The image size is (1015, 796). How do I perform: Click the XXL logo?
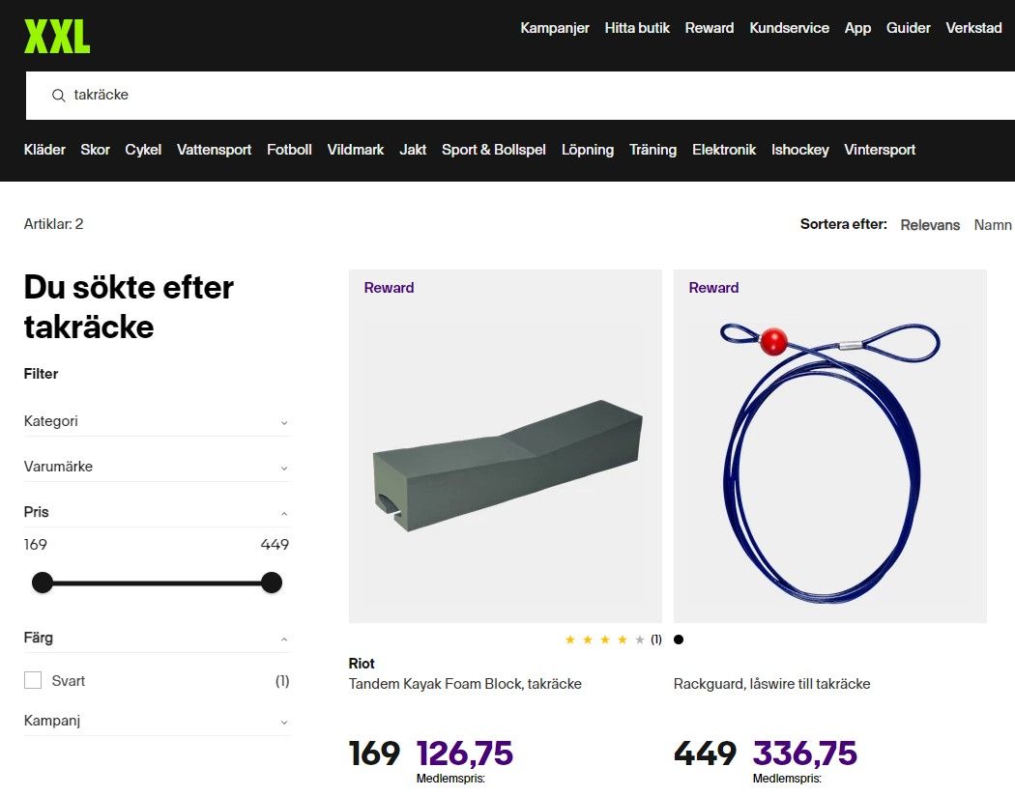point(57,36)
